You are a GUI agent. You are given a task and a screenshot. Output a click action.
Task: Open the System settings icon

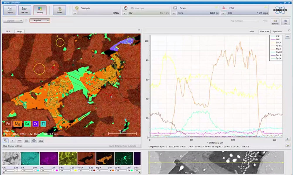pyautogui.click(x=59, y=10)
